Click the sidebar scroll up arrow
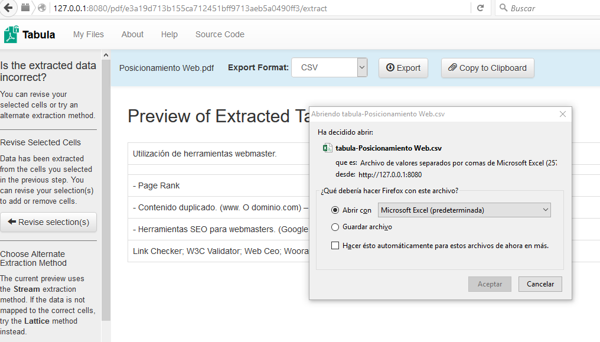The image size is (600, 342). (x=106, y=55)
